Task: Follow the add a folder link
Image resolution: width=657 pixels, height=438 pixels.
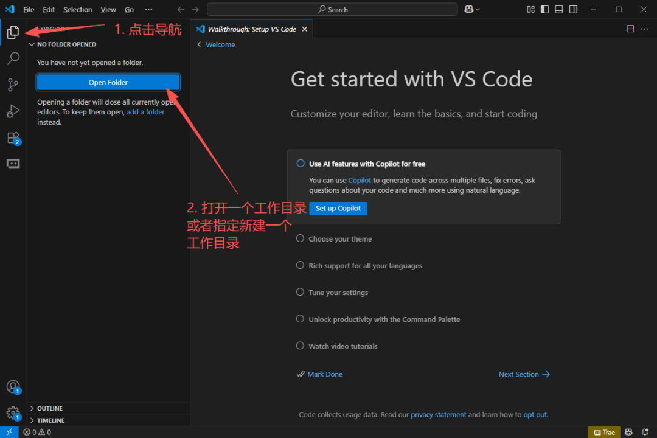Action: tap(145, 112)
